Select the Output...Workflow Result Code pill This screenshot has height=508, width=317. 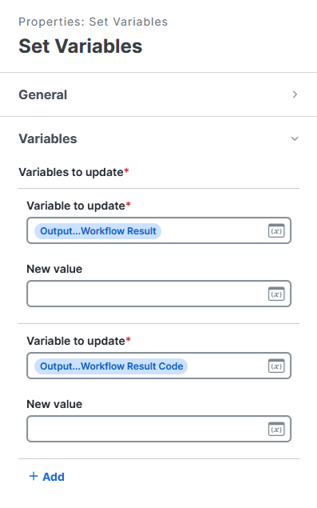point(111,366)
